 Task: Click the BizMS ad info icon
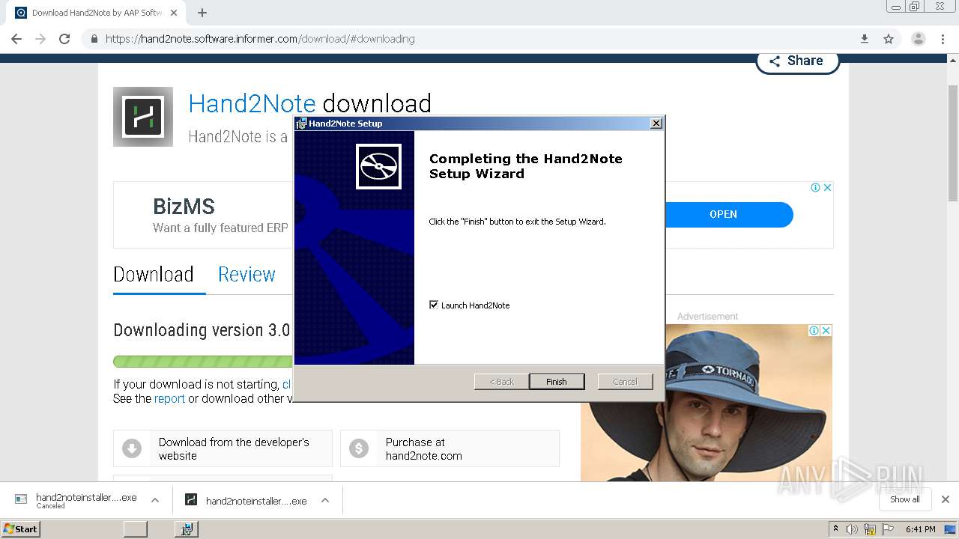coord(815,188)
